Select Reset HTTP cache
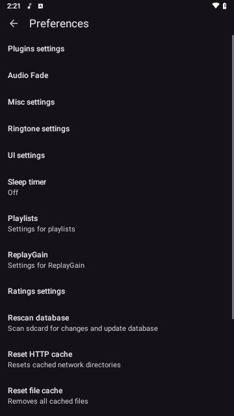This screenshot has width=234, height=416. pos(116,359)
